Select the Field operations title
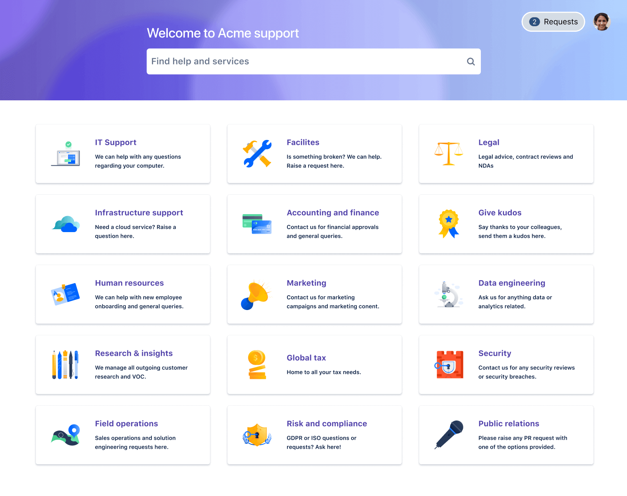The height and width of the screenshot is (496, 627). pyautogui.click(x=127, y=424)
